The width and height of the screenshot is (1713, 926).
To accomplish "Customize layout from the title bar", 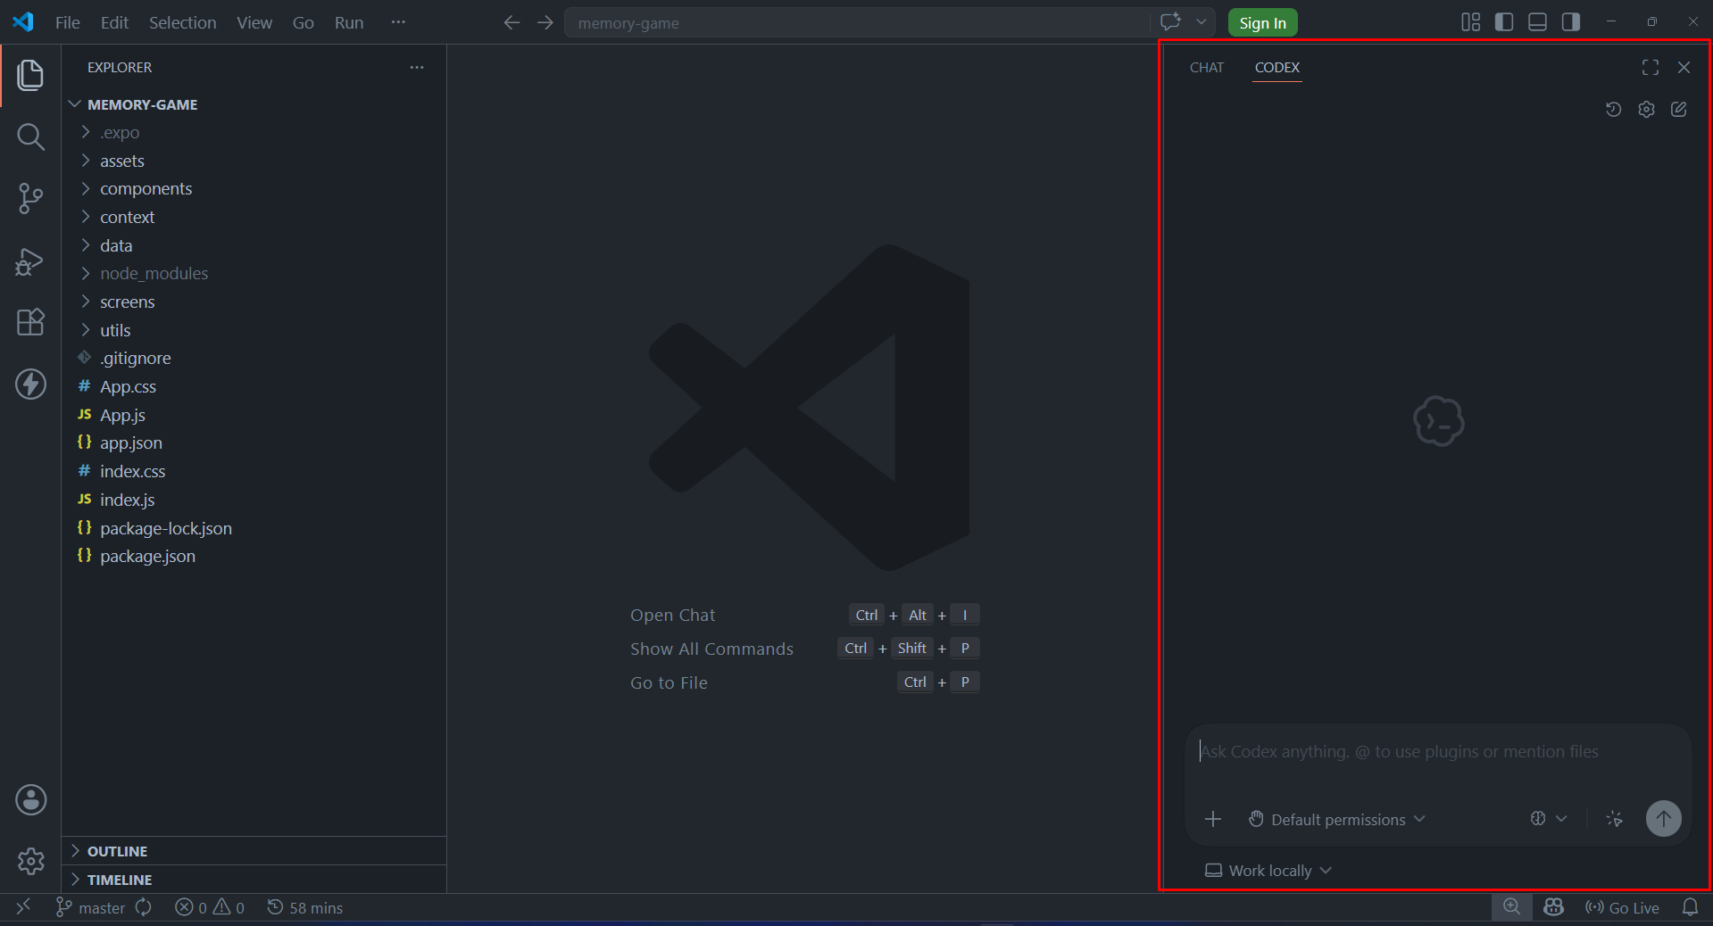I will [1470, 22].
